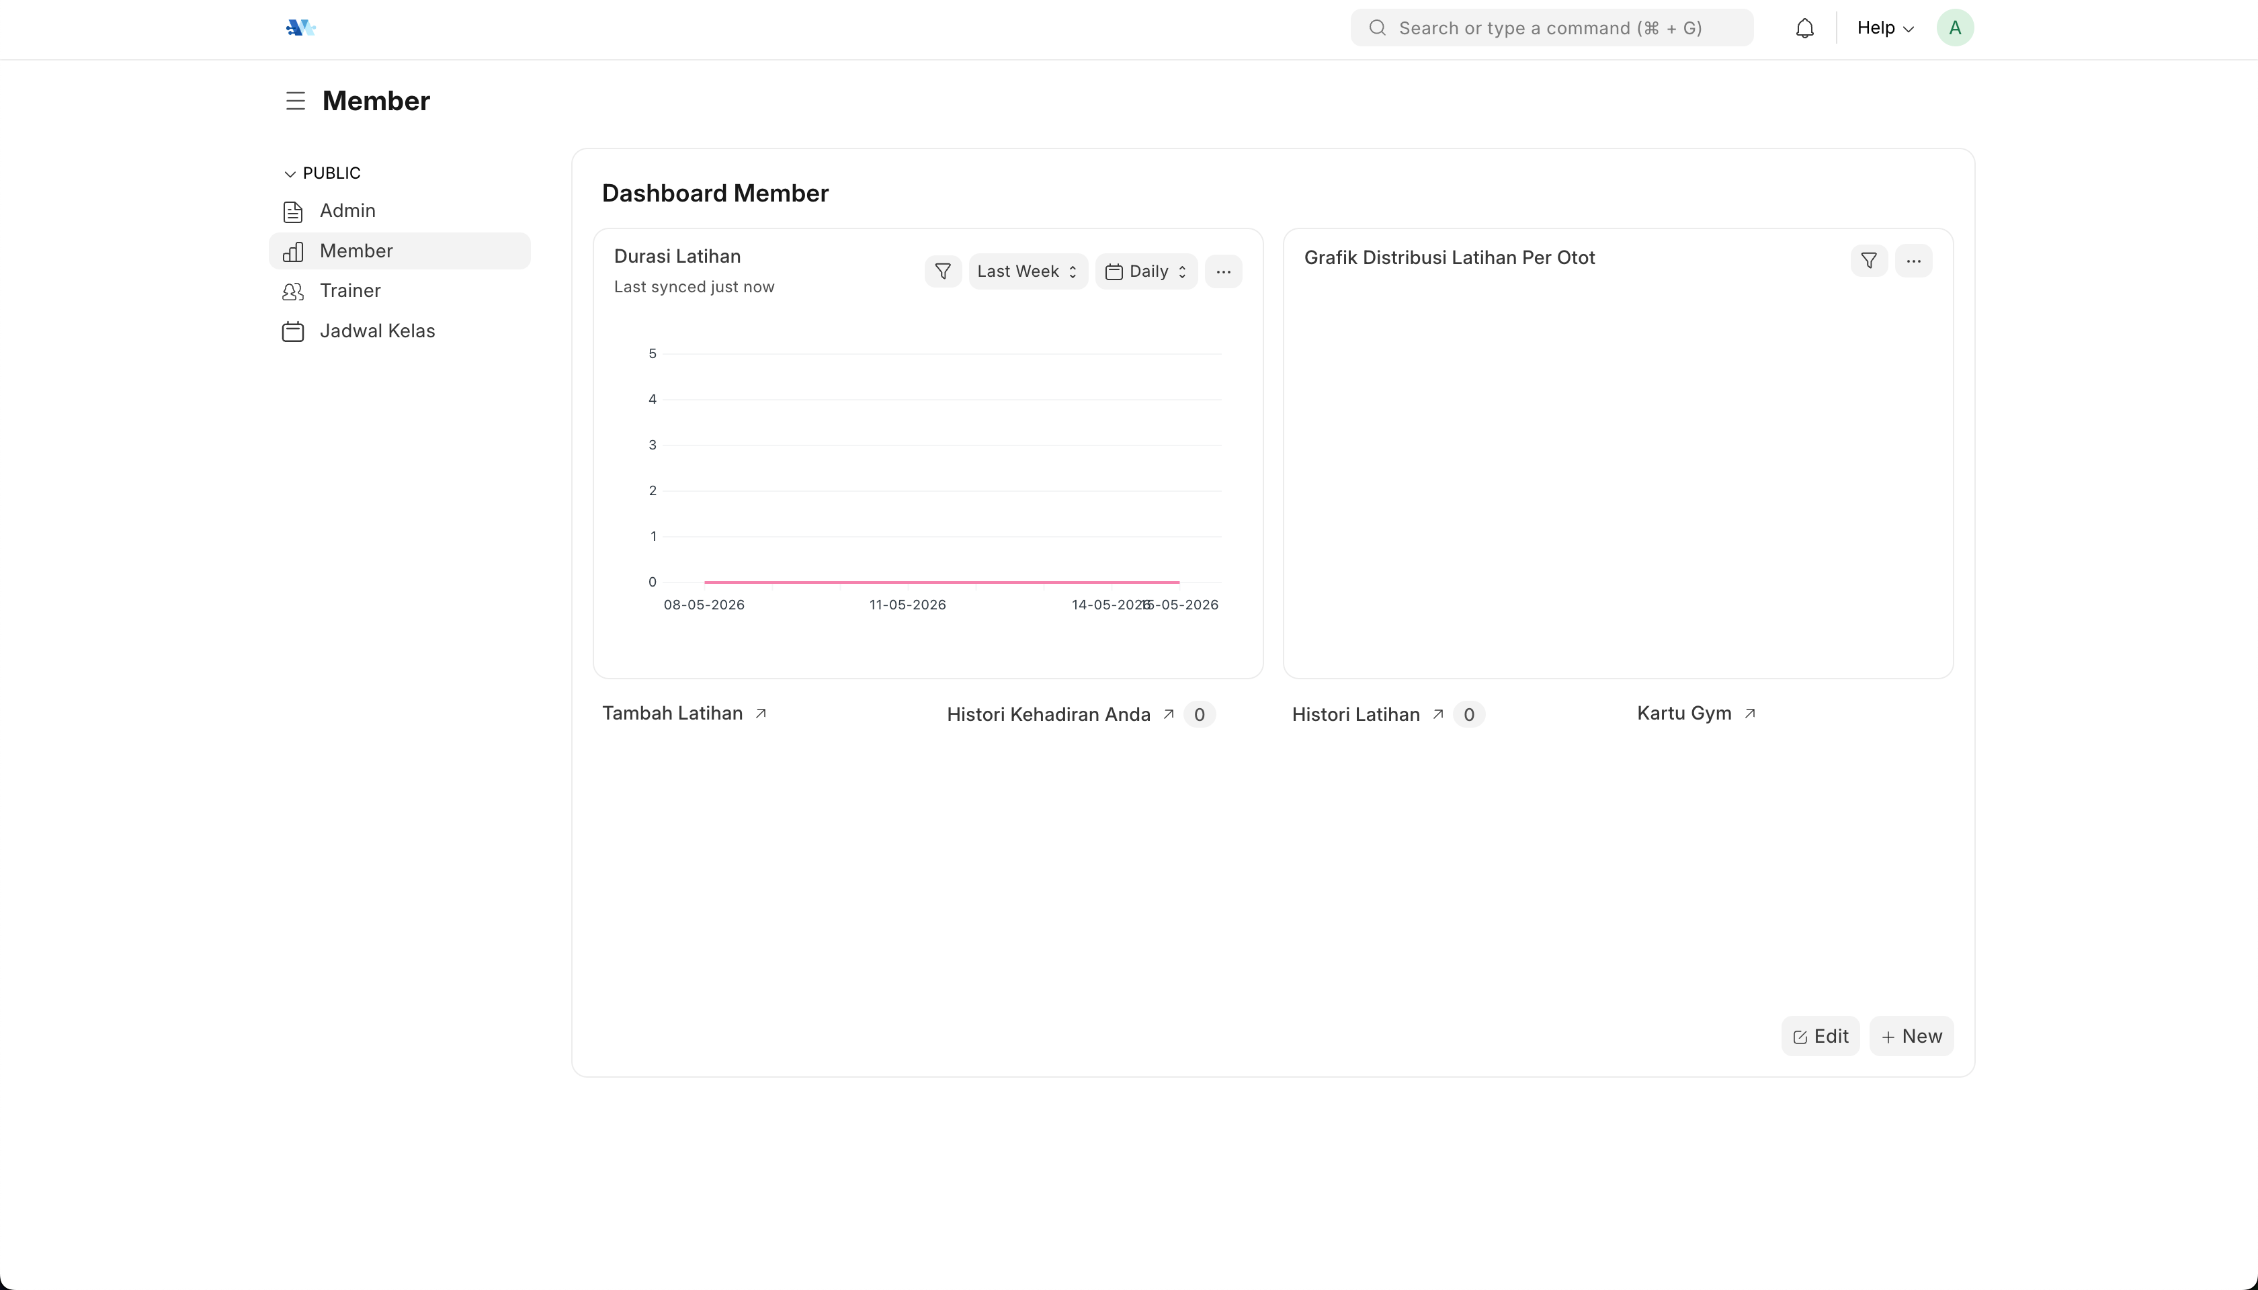
Task: Click the Durasi Latihan chart title
Action: pos(677,256)
